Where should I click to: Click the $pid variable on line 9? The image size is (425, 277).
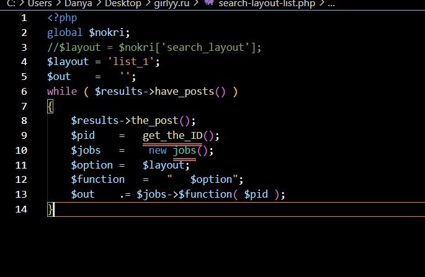tap(83, 135)
